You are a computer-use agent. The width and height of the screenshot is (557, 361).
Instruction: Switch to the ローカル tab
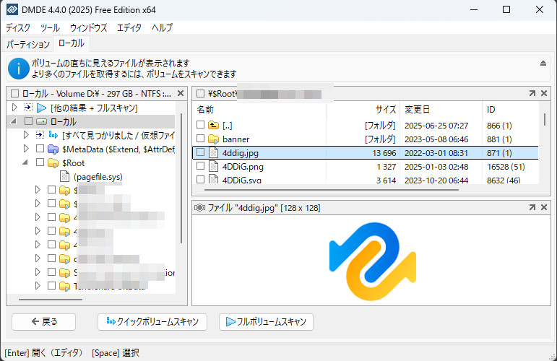(x=72, y=43)
